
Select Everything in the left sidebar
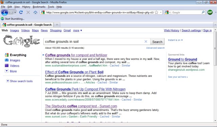pos(18,55)
